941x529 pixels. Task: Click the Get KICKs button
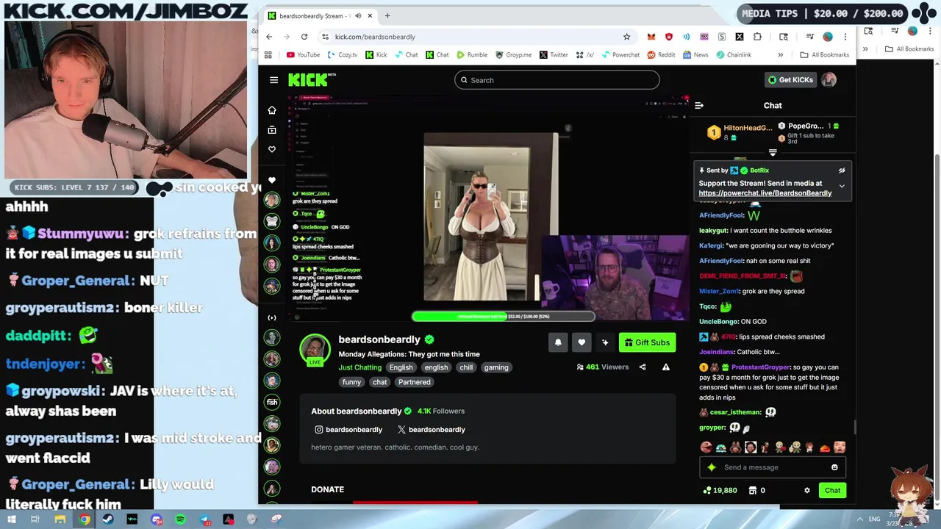point(791,80)
